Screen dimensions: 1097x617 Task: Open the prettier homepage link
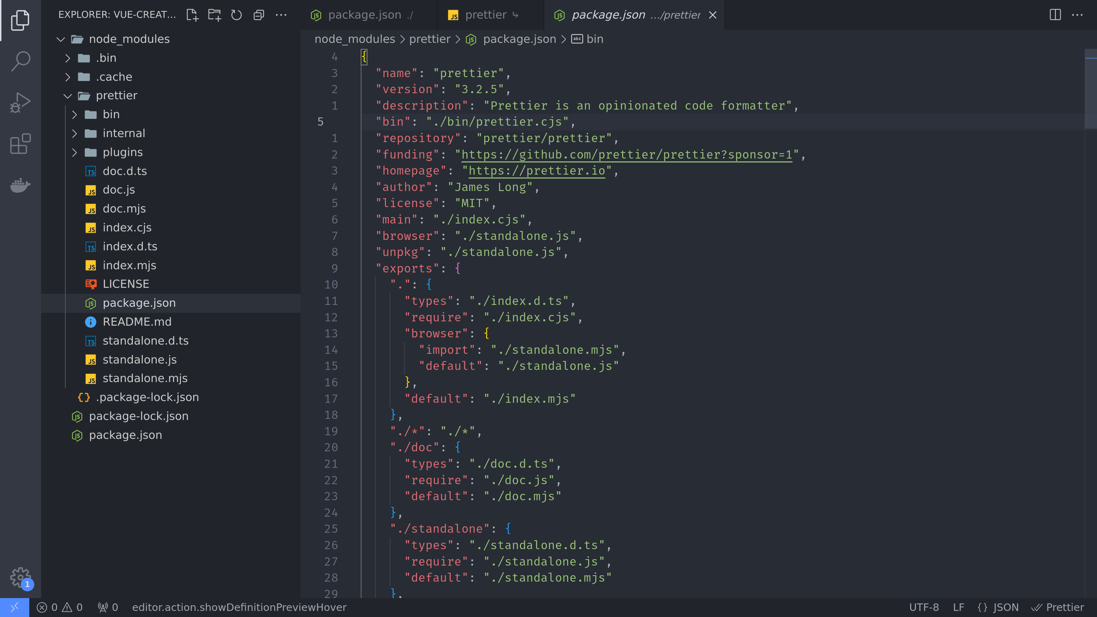pyautogui.click(x=536, y=170)
